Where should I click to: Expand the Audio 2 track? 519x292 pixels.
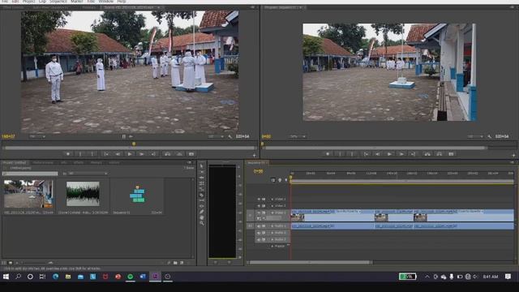[x=272, y=233]
